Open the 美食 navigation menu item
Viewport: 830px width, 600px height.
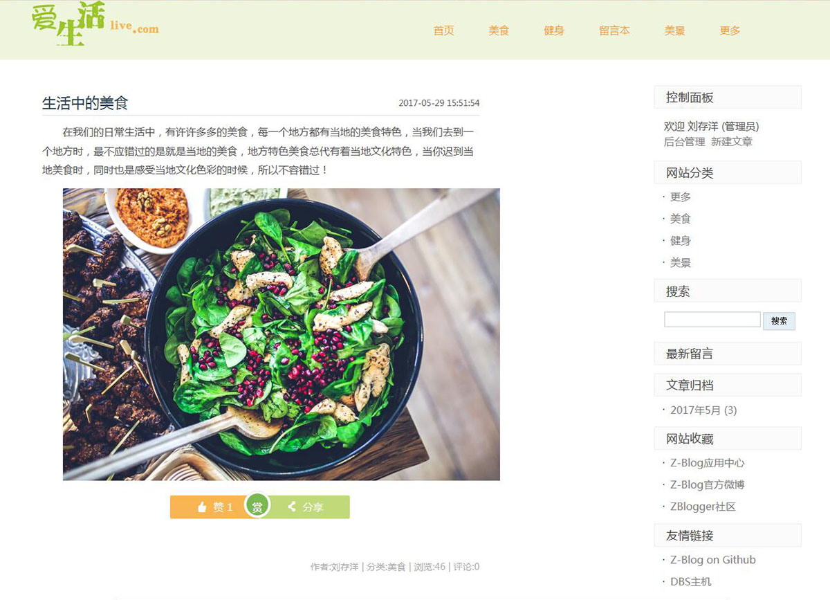[x=499, y=30]
